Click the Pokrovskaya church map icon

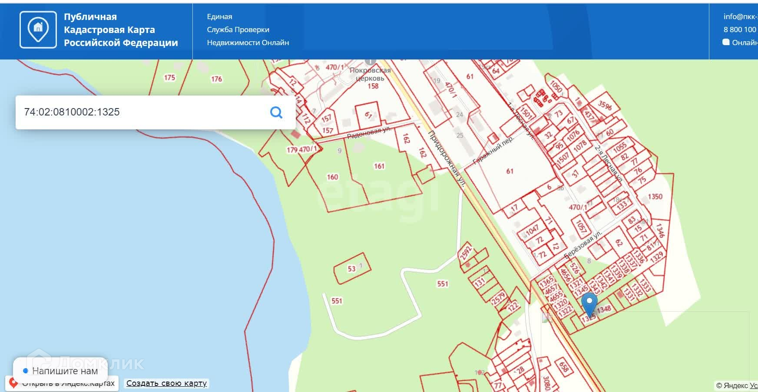(370, 61)
